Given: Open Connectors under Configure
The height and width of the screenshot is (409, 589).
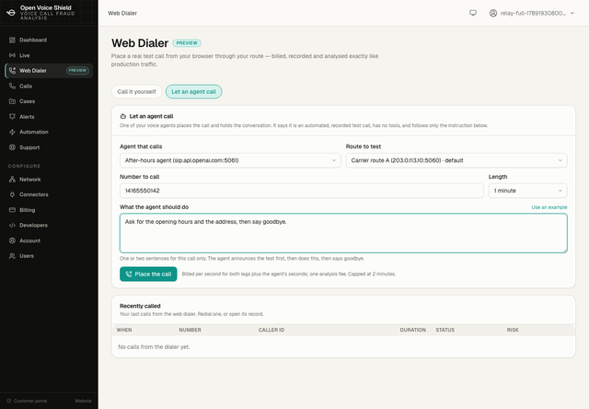Looking at the screenshot, I should point(49,194).
